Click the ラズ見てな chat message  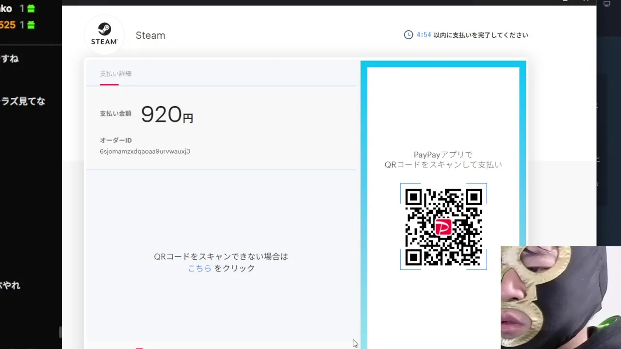(23, 101)
